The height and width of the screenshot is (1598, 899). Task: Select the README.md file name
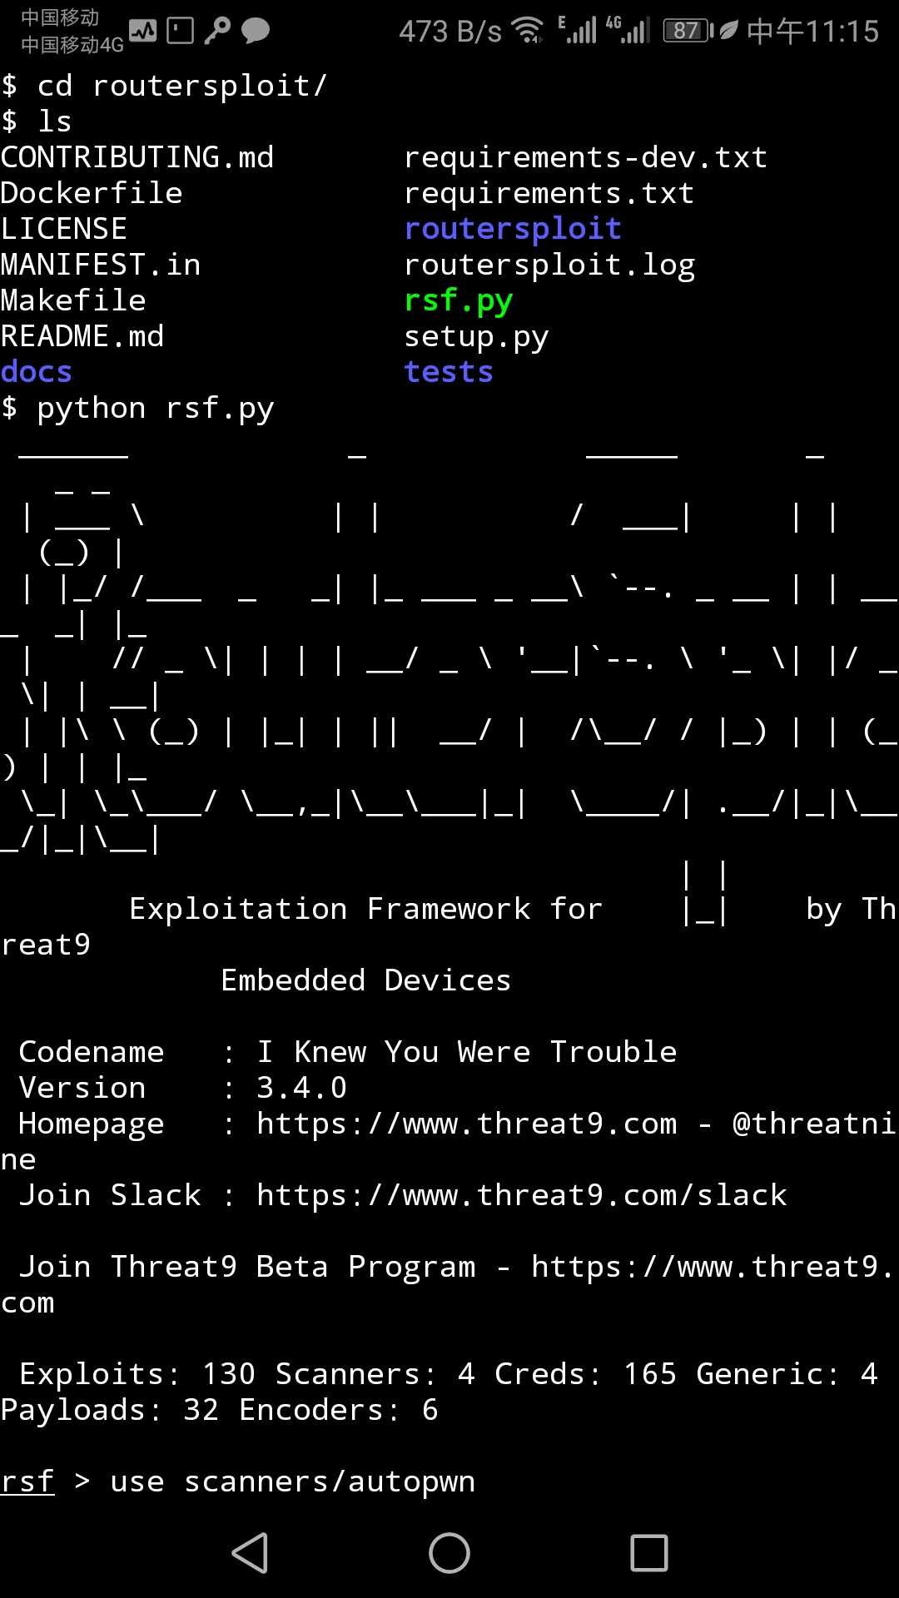click(x=82, y=336)
